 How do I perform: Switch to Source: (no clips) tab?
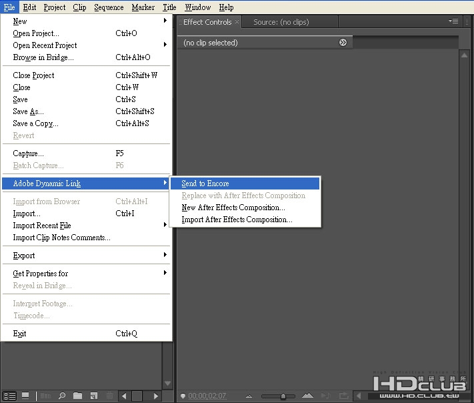[281, 22]
